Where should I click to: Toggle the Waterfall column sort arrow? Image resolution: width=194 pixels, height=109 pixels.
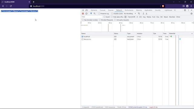(x=192, y=34)
